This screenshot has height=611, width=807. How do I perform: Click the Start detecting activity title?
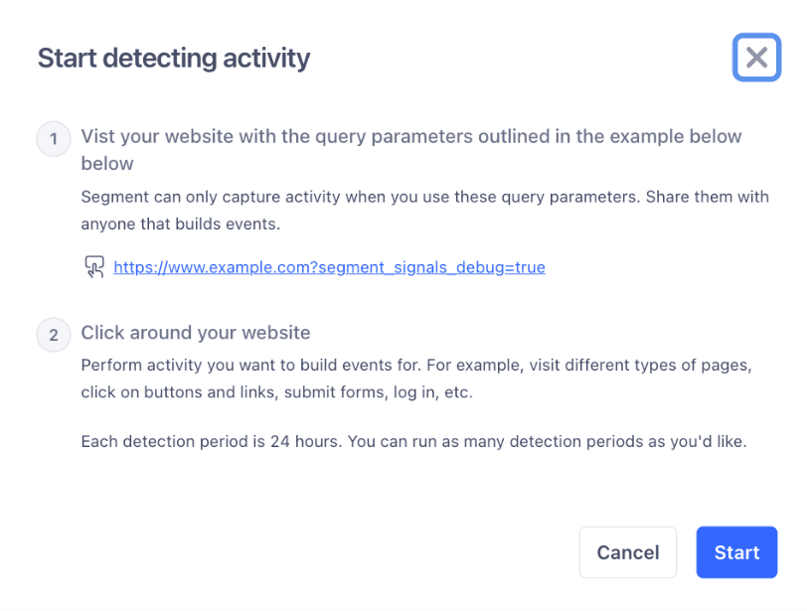173,58
